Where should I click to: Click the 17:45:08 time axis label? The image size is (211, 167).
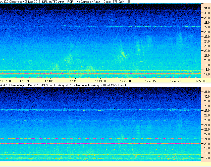click(125, 81)
